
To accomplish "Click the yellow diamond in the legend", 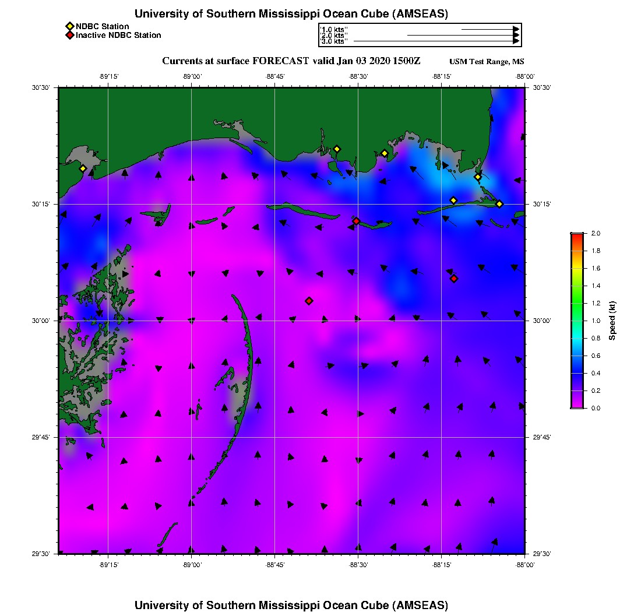I will pyautogui.click(x=69, y=26).
